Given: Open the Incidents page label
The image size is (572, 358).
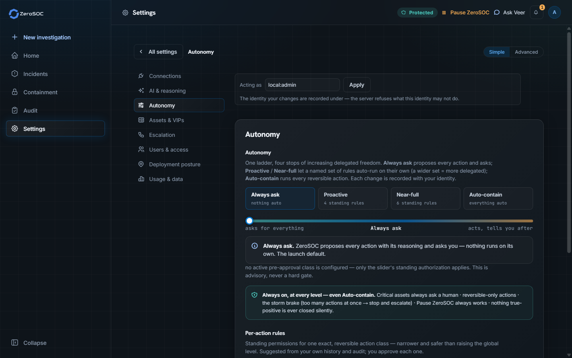Looking at the screenshot, I should [x=35, y=74].
